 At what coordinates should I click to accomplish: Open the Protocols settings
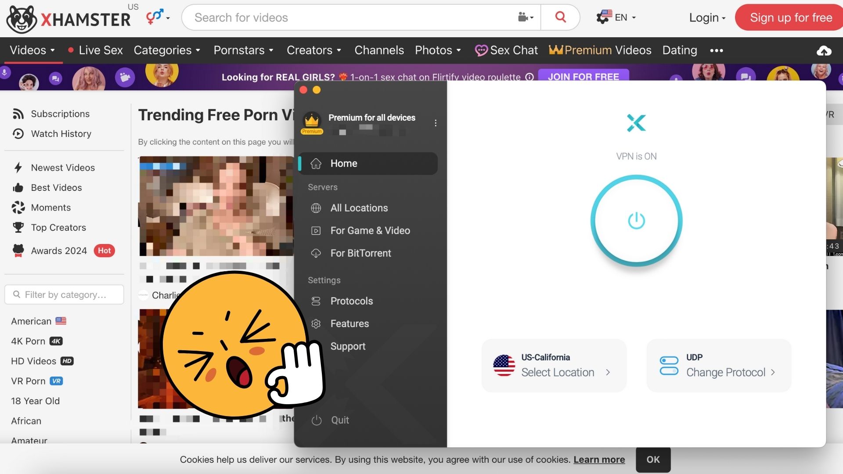(x=351, y=301)
